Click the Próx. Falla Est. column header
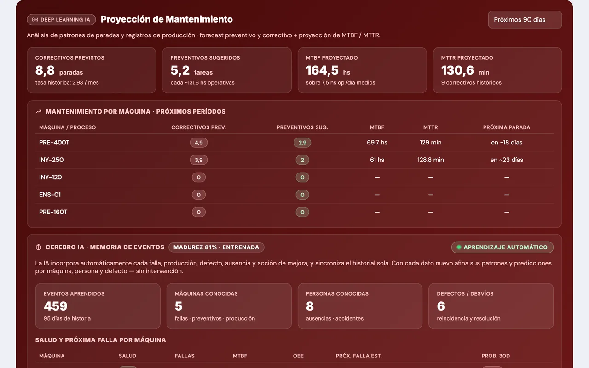The width and height of the screenshot is (589, 368). pyautogui.click(x=359, y=356)
